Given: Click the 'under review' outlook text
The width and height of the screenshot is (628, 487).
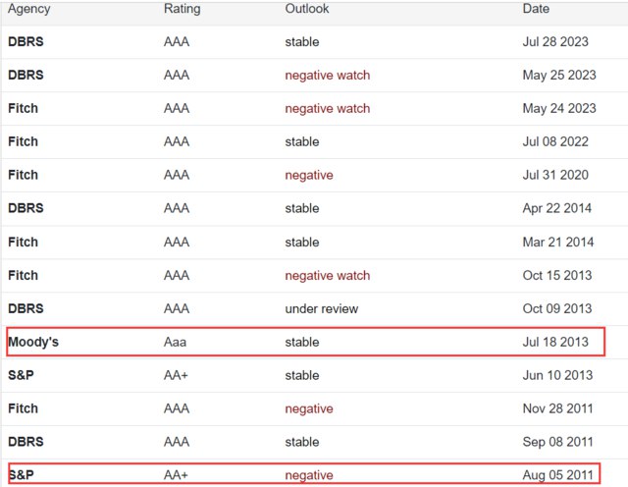Looking at the screenshot, I should pos(321,308).
